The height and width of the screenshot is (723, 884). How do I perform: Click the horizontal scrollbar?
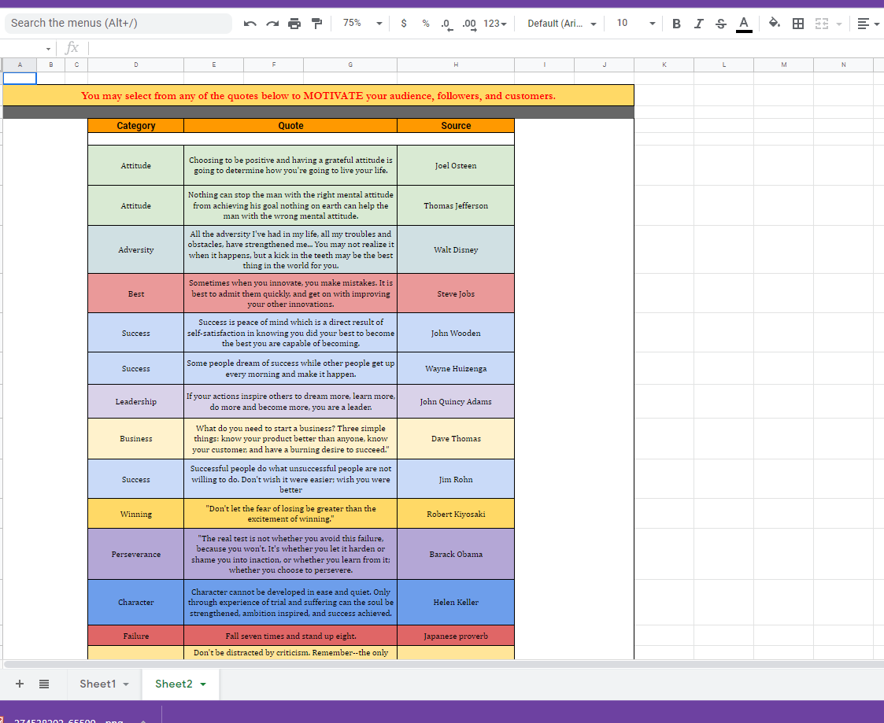tap(442, 664)
